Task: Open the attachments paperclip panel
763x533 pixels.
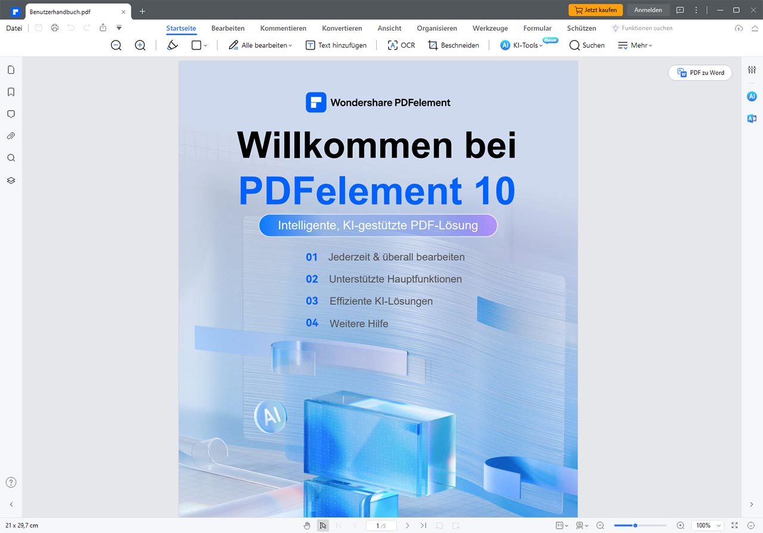Action: coord(11,136)
